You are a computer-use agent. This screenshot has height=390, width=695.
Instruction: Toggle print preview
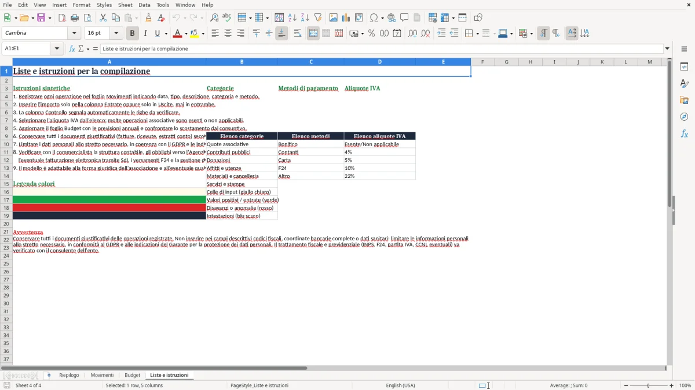coord(87,18)
